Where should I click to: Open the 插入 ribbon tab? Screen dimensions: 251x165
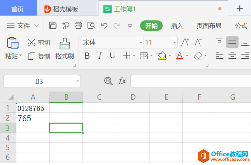click(177, 26)
